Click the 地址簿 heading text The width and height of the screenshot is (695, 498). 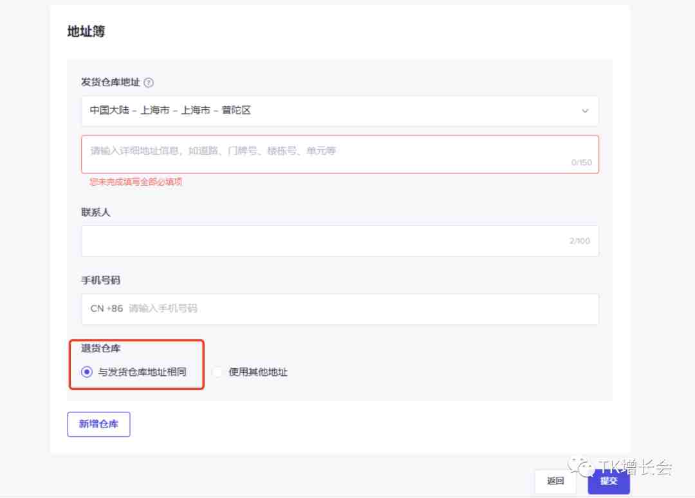tap(86, 31)
